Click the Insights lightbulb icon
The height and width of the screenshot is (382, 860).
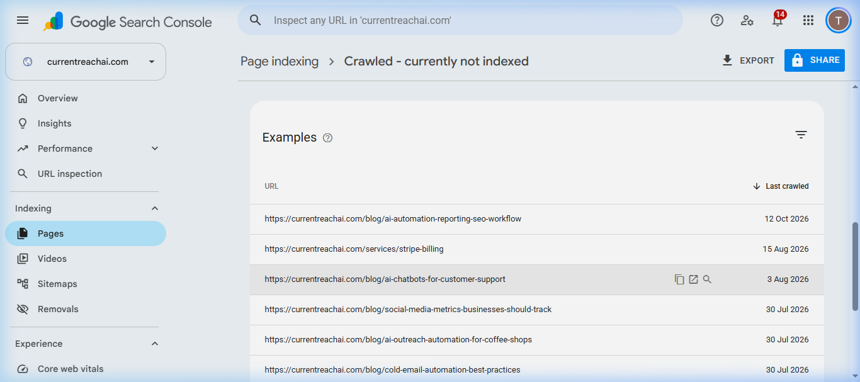tap(23, 123)
